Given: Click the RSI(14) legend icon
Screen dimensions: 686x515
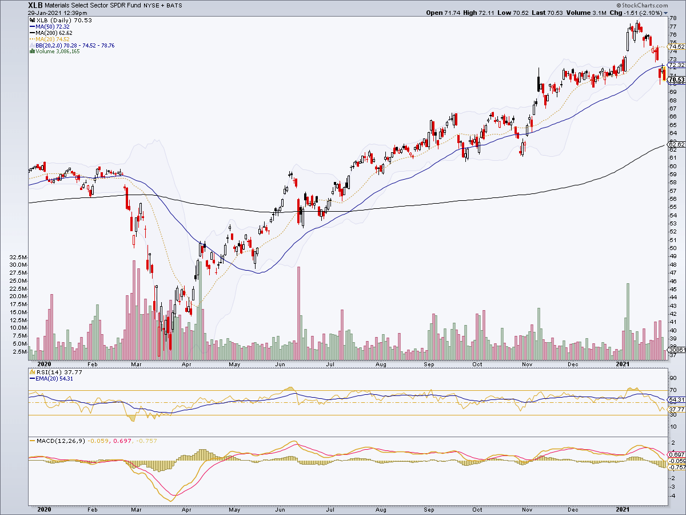Looking at the screenshot, I should point(31,373).
